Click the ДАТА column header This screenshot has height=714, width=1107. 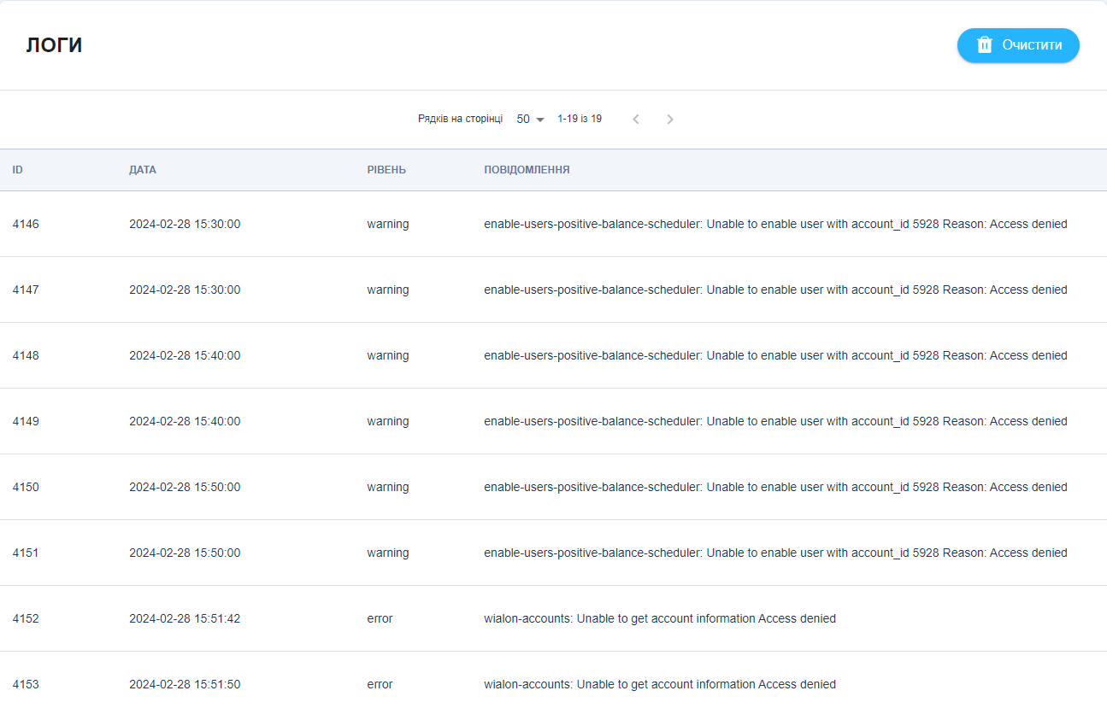point(143,170)
